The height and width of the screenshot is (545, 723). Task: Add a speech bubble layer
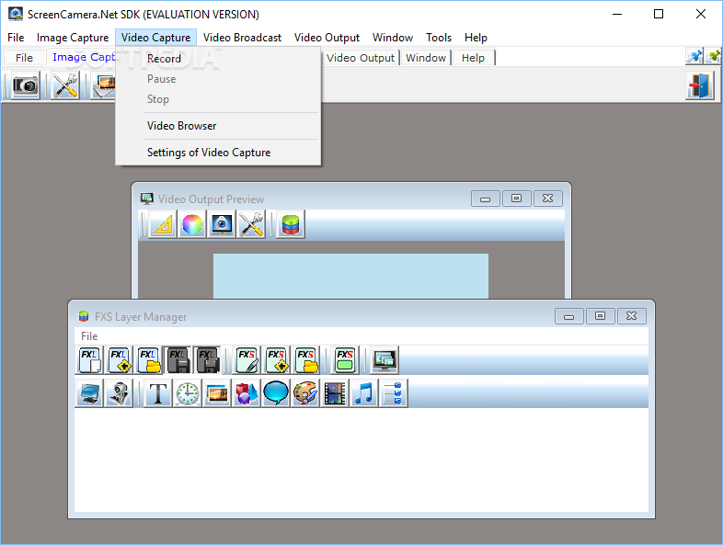276,393
